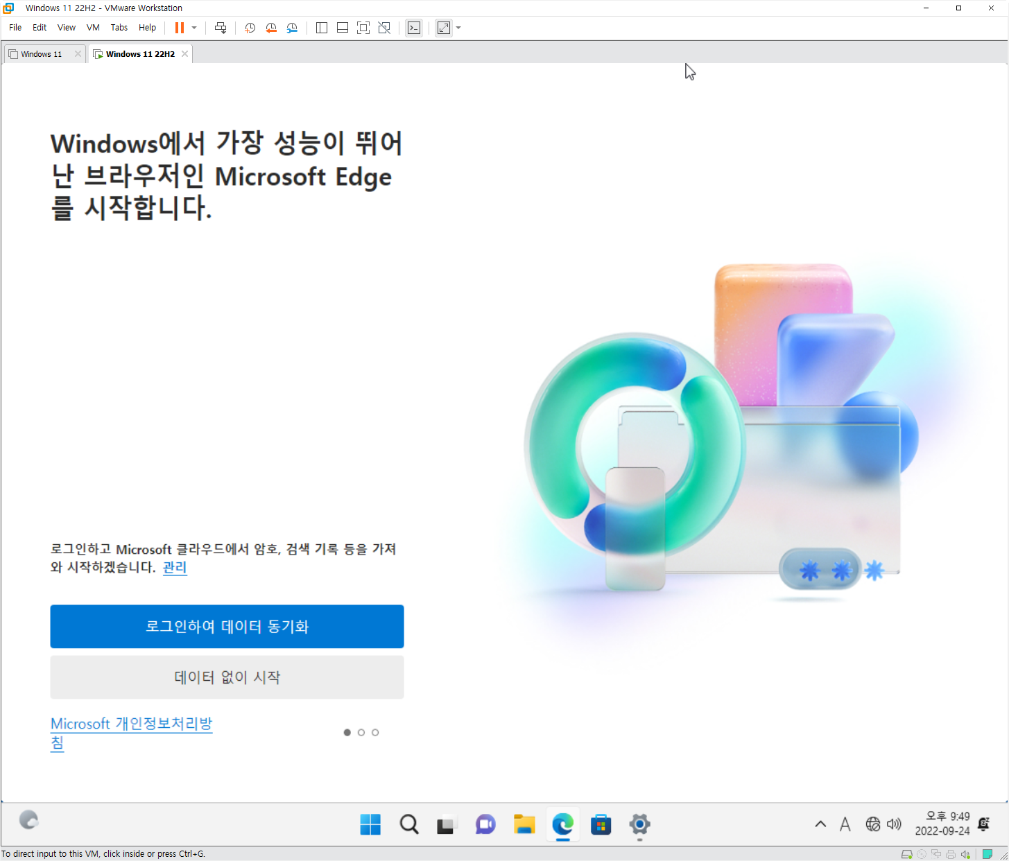
Task: Click VMware CD/DVD status icon
Action: click(922, 854)
